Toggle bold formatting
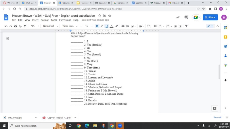Image resolution: width=230 pixels, height=129 pixels. point(97,26)
